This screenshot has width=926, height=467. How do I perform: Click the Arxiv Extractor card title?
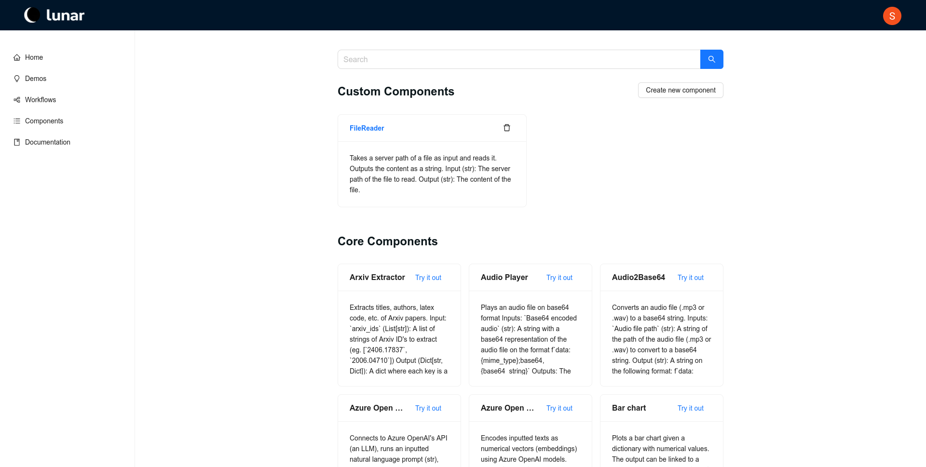pos(377,278)
